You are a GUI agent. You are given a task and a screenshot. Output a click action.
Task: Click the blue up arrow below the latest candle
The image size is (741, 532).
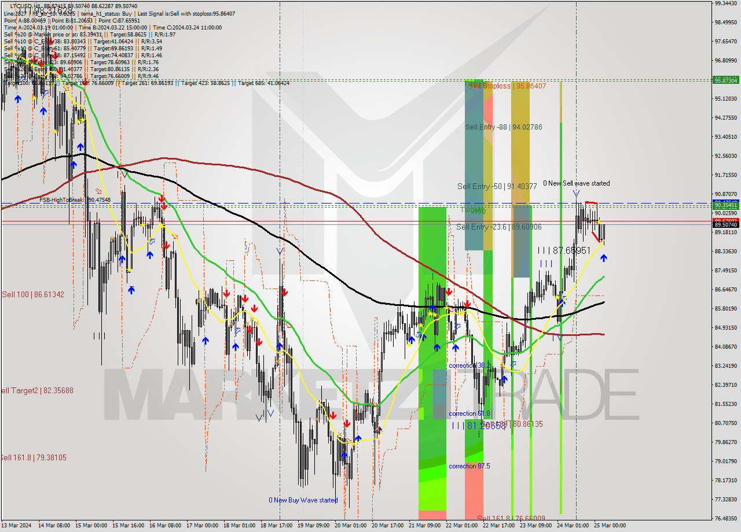[x=604, y=258]
